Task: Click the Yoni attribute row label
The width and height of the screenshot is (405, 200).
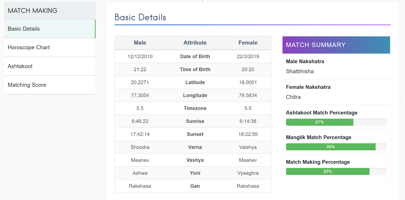Action: click(195, 173)
